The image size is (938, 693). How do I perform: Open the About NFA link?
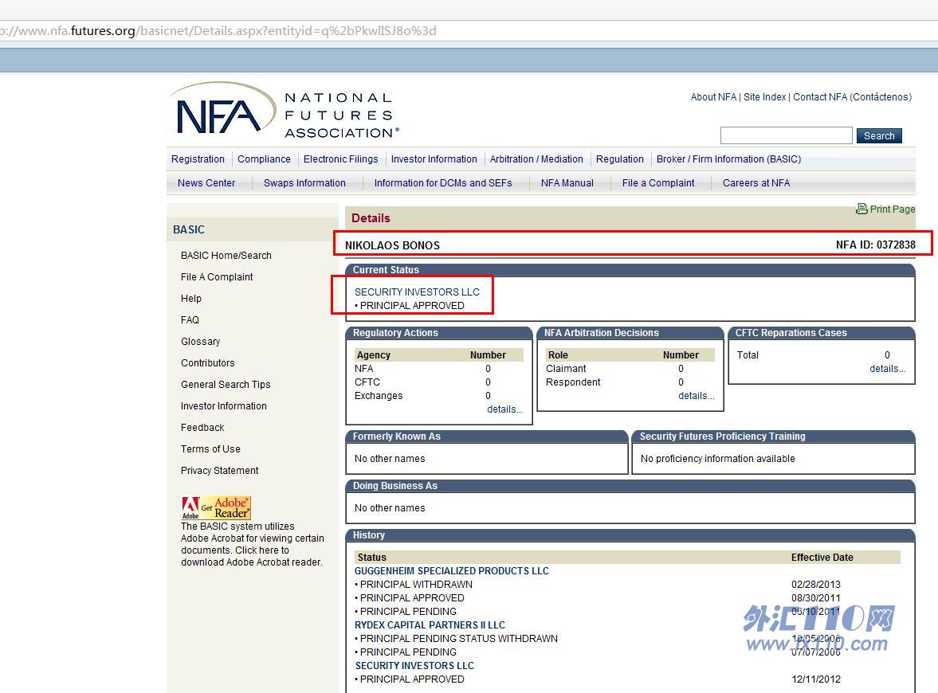tap(713, 97)
